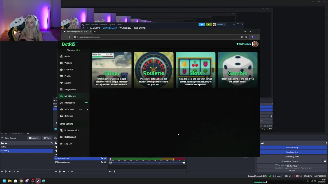The height and width of the screenshot is (184, 328).
Task: Open the Alerts sidebar icon
Action: (x=61, y=56)
